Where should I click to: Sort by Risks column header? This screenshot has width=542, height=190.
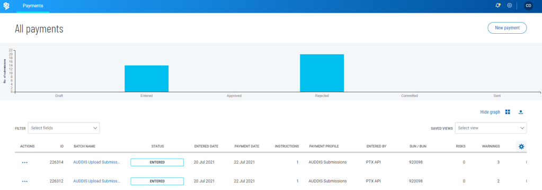click(x=461, y=146)
